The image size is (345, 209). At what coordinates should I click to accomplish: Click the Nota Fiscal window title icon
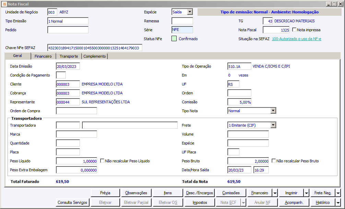4,4
